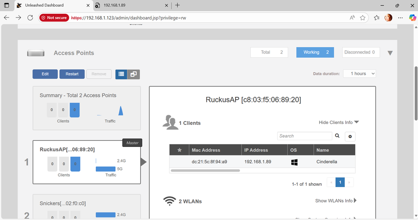Viewport: 418px width, 220px height.
Task: Sort by OS column header
Action: tap(301, 150)
